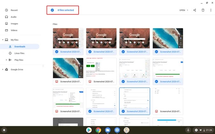
Task: Collapse the My files tree
Action: coord(3,40)
